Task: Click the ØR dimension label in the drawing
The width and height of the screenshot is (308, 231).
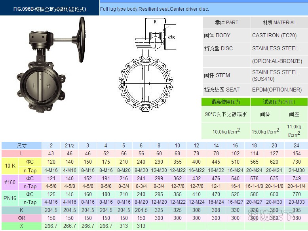Action: (x=171, y=37)
